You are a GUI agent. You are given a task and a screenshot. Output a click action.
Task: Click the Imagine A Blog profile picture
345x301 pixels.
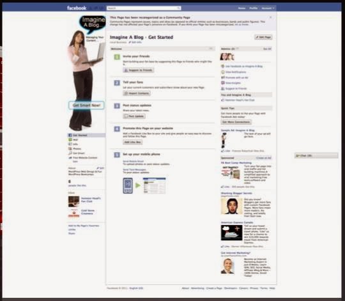click(x=86, y=73)
